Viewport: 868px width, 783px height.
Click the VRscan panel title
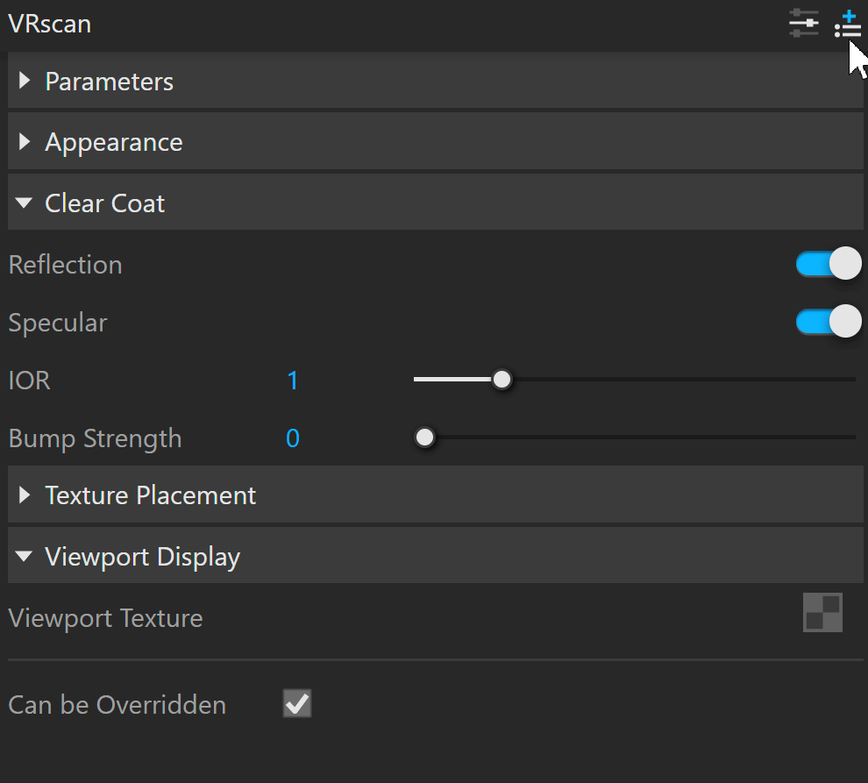click(49, 24)
